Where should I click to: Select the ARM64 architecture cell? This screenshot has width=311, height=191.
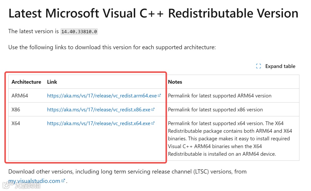coord(20,96)
